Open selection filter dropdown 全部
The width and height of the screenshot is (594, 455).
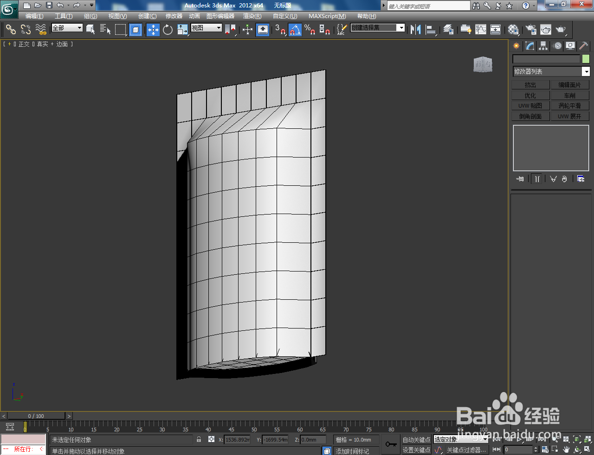[67, 28]
